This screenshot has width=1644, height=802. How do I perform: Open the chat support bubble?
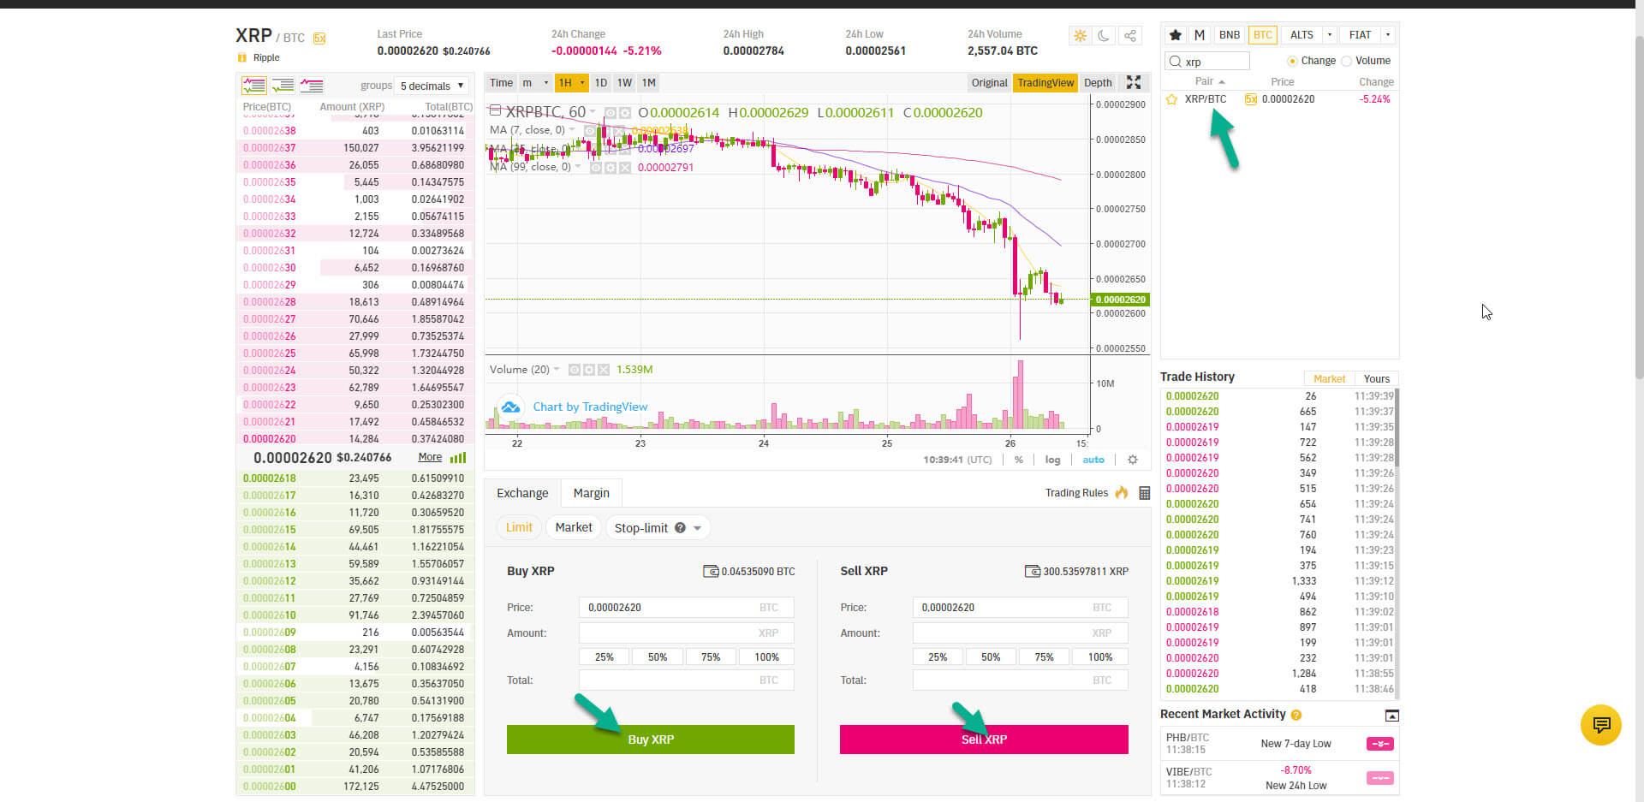[1600, 725]
